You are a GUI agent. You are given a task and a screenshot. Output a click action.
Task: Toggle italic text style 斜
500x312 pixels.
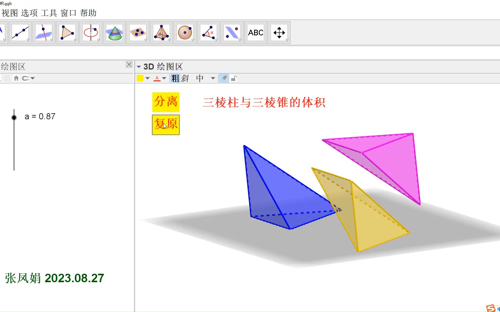click(x=185, y=78)
